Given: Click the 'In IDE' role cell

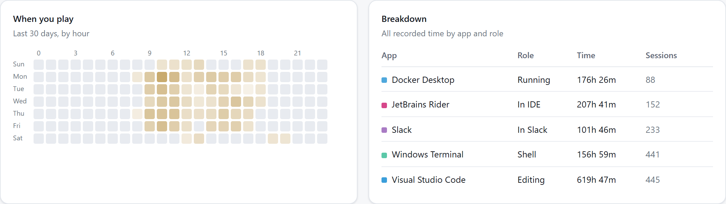Looking at the screenshot, I should 529,104.
